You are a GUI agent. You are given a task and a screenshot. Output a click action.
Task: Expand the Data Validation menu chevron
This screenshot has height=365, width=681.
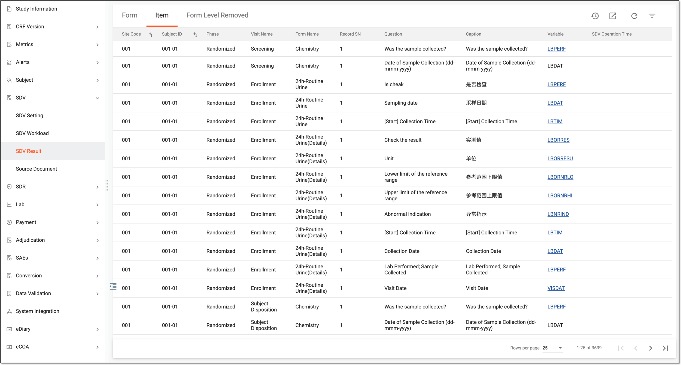98,294
